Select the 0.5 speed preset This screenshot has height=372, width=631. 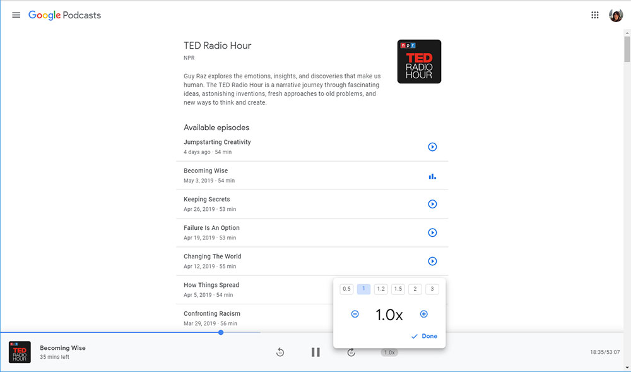[346, 289]
